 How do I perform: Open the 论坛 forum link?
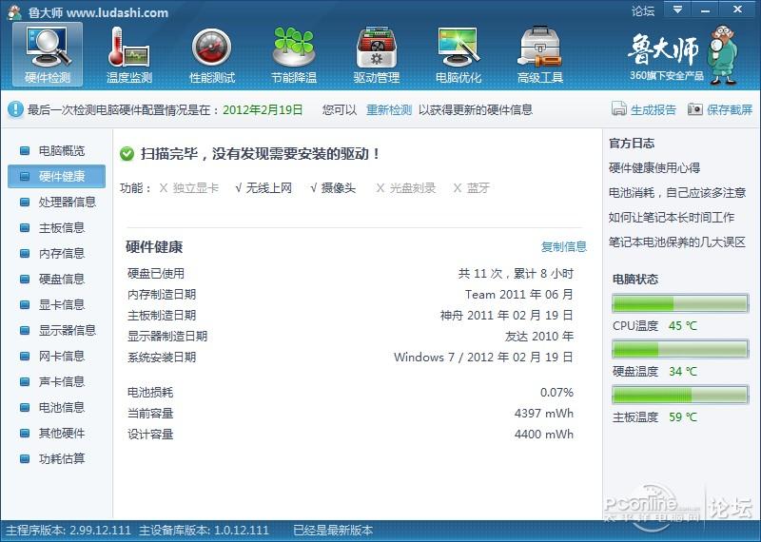tap(643, 10)
